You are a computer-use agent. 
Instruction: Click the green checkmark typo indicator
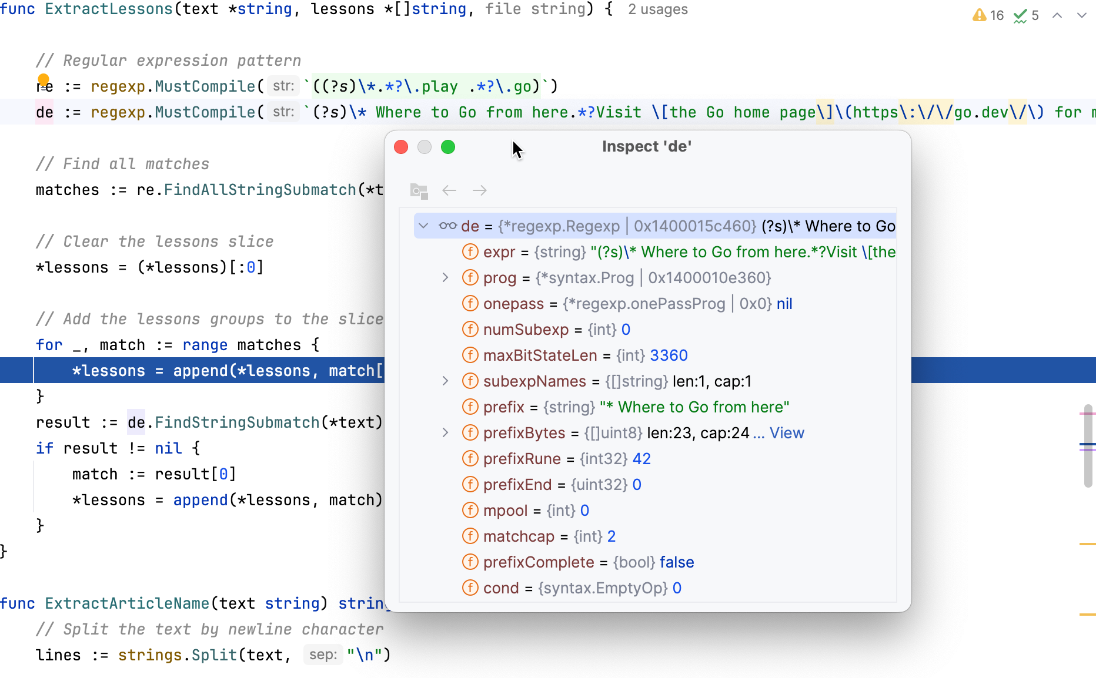pos(1025,15)
